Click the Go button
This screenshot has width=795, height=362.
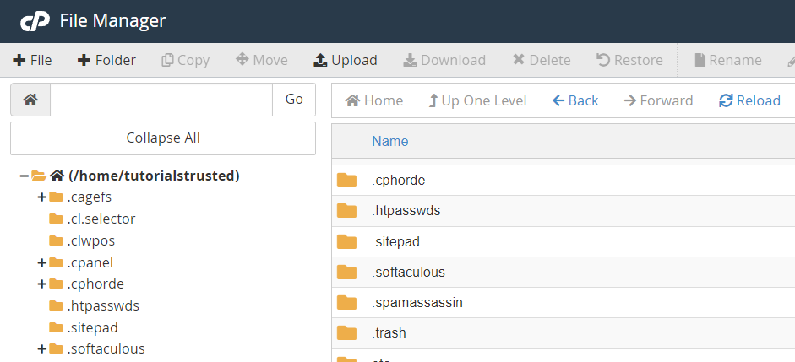coord(294,100)
